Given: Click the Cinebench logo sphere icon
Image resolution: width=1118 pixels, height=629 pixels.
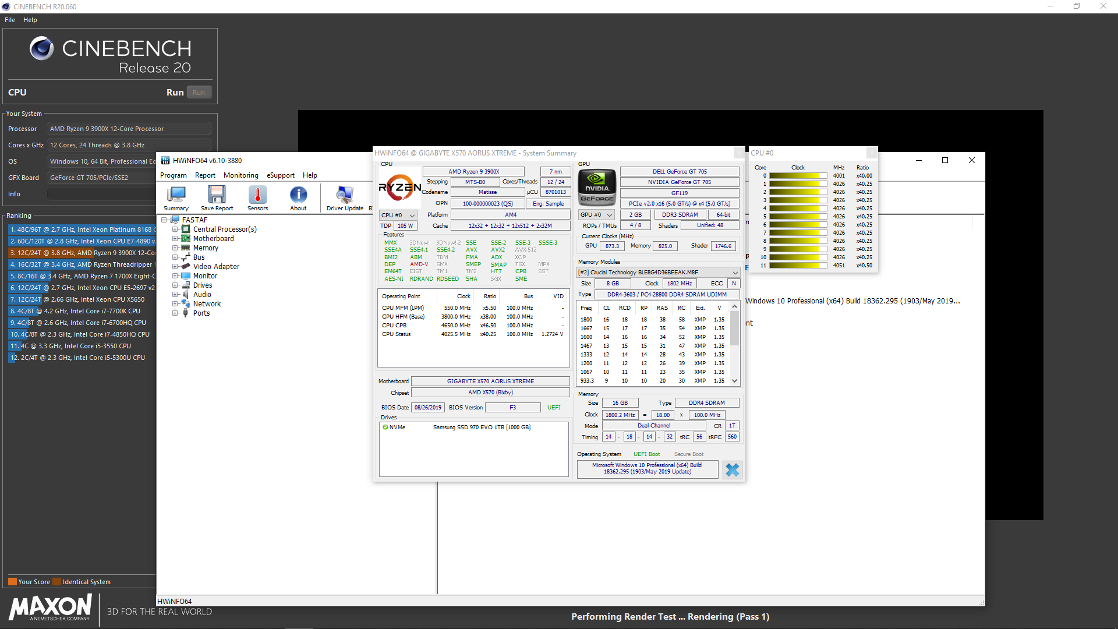Looking at the screenshot, I should click(x=41, y=48).
